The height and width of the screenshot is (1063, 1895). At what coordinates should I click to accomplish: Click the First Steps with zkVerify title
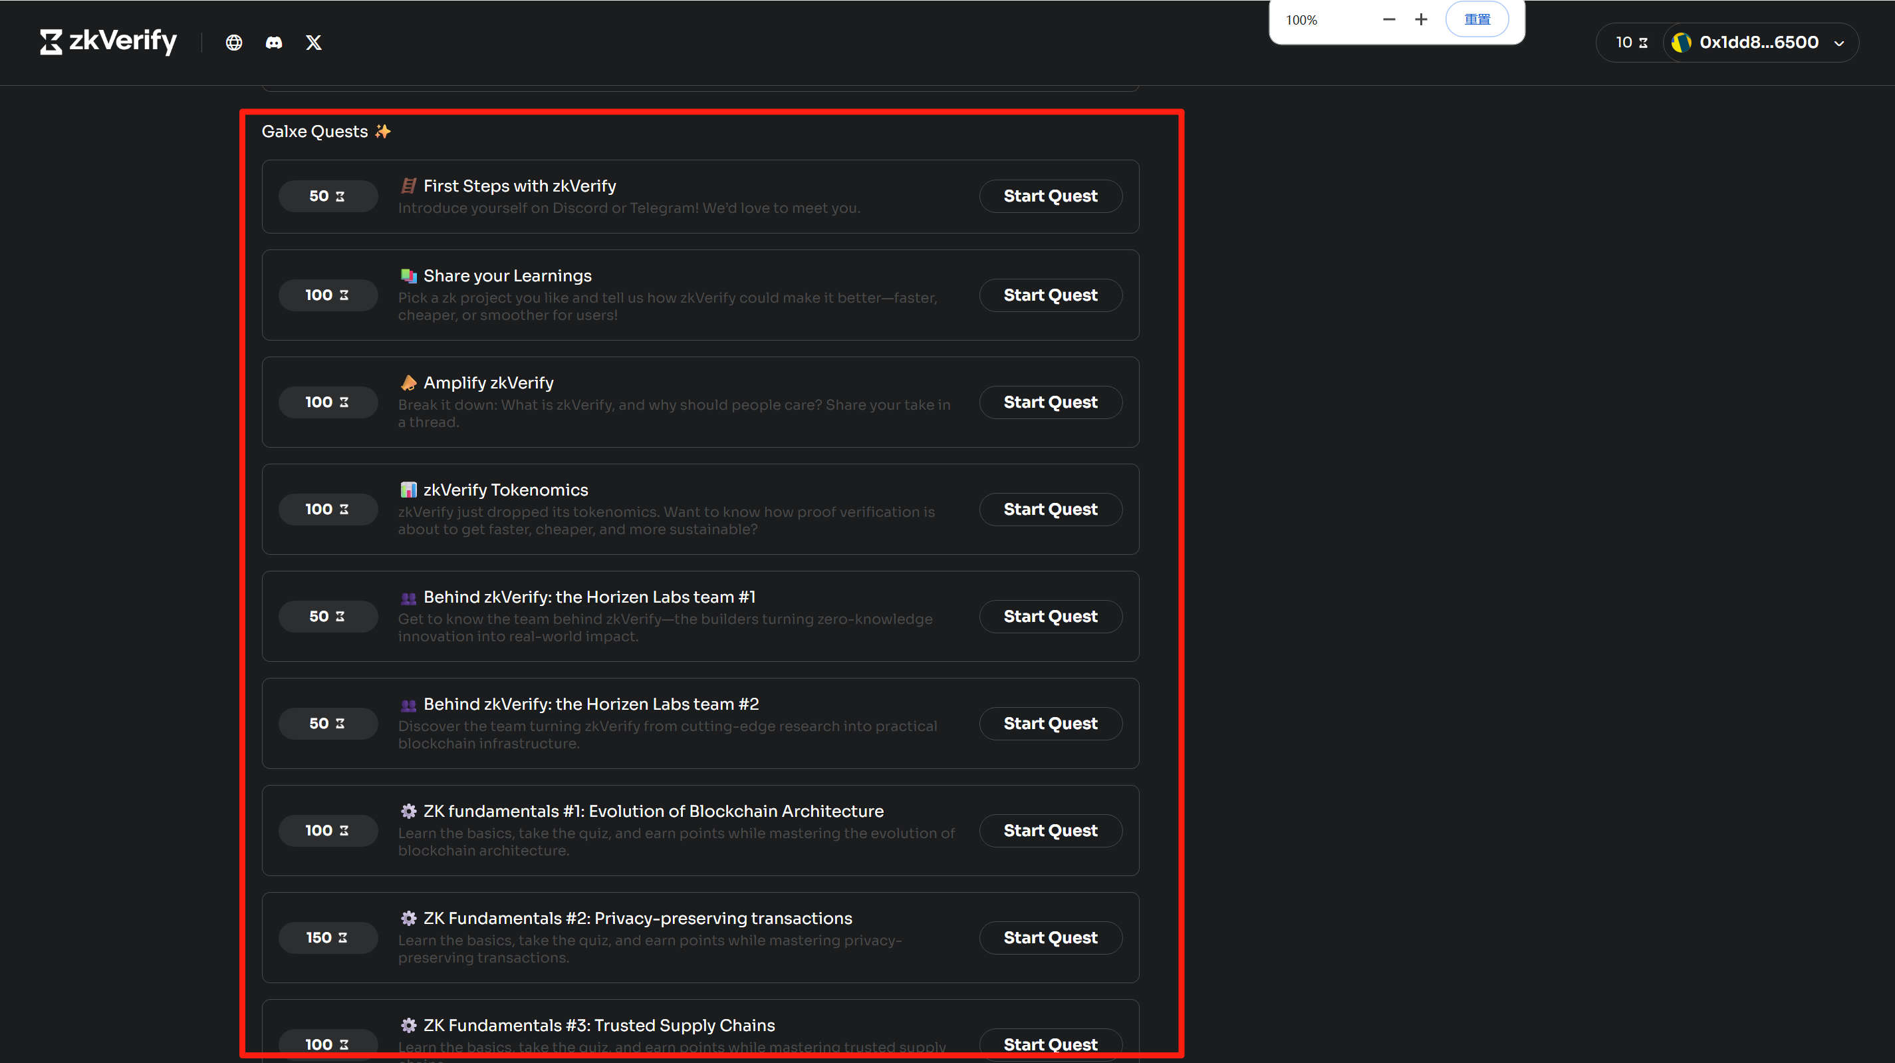coord(520,186)
